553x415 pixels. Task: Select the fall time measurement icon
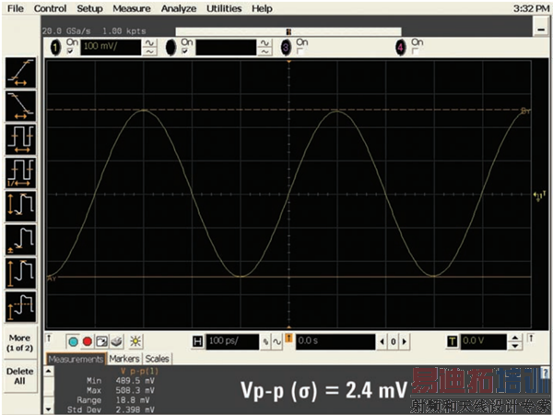click(20, 106)
